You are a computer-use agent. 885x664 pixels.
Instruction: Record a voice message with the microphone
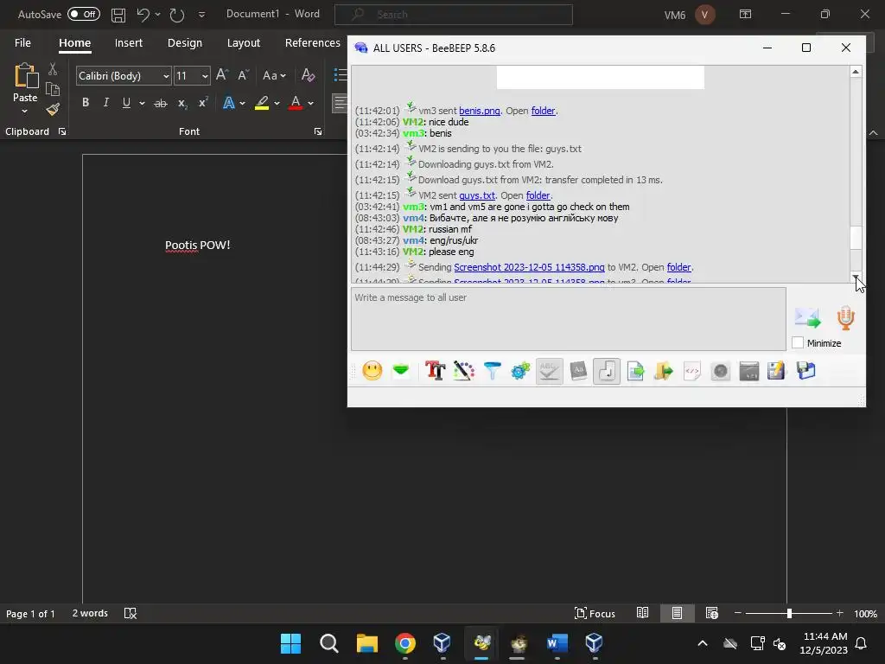pyautogui.click(x=845, y=318)
